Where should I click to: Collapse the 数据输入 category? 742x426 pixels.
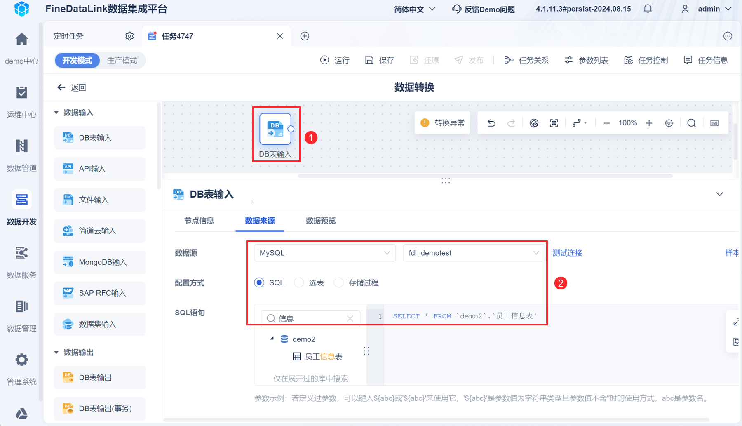pos(56,113)
